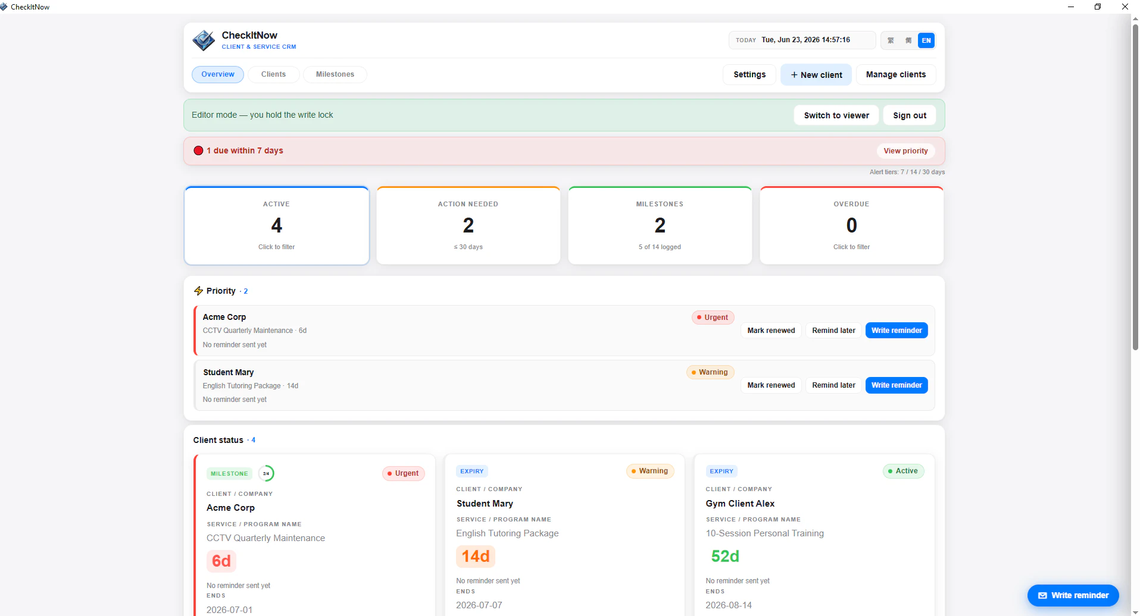Click the 'Alert tiers: 7 / 14 / 30 days' text
This screenshot has width=1140, height=616.
click(907, 172)
